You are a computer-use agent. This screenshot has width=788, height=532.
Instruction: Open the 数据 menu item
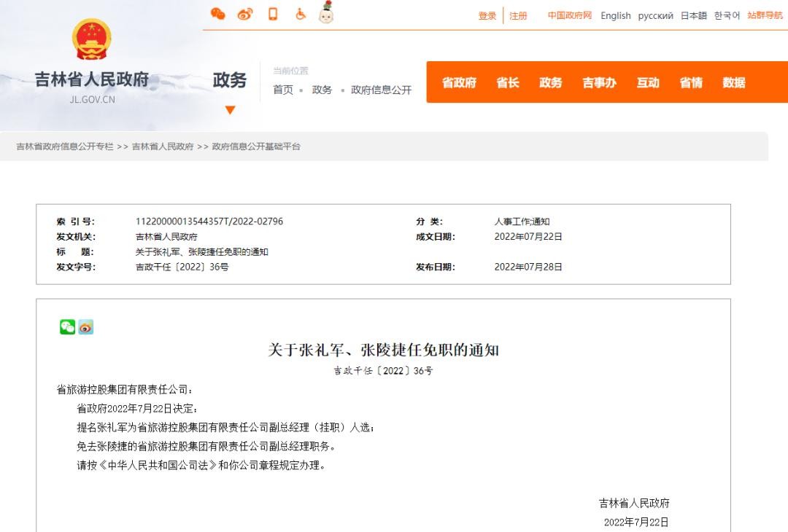[x=734, y=82]
